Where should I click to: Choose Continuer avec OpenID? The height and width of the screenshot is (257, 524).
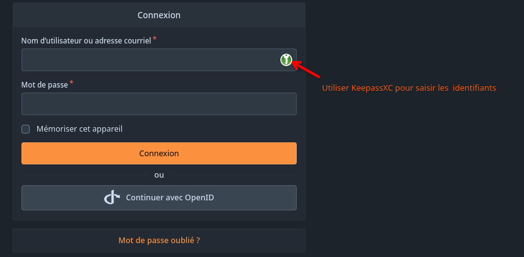(159, 198)
